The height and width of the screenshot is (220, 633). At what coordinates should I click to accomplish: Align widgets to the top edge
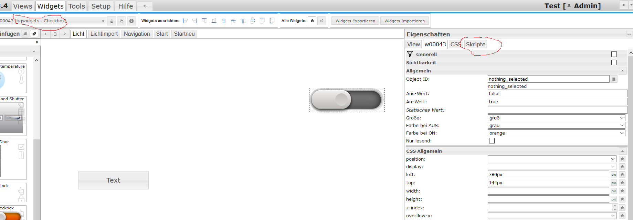(x=204, y=21)
